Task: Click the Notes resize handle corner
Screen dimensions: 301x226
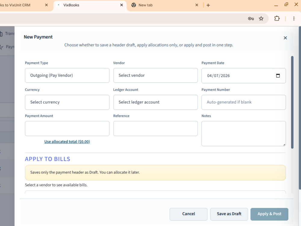Action: [284, 145]
